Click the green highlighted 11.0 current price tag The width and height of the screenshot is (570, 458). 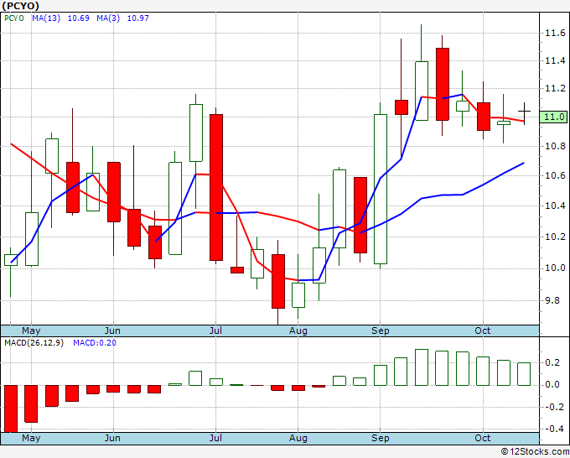pyautogui.click(x=553, y=117)
